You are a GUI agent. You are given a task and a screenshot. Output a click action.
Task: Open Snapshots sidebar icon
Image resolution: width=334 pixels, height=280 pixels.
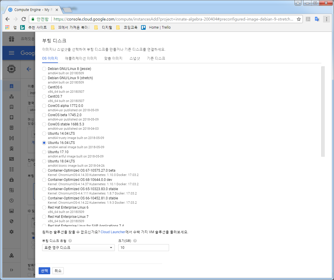pyautogui.click(x=12, y=128)
